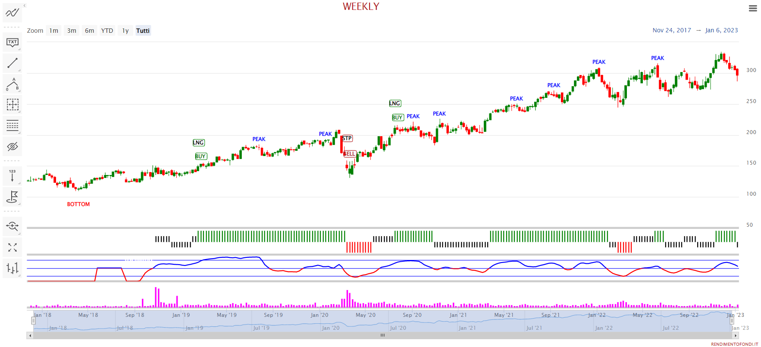Click the navigator's horizontal scrollbar handle
Screen dimensions: 761x347
[x=382, y=335]
